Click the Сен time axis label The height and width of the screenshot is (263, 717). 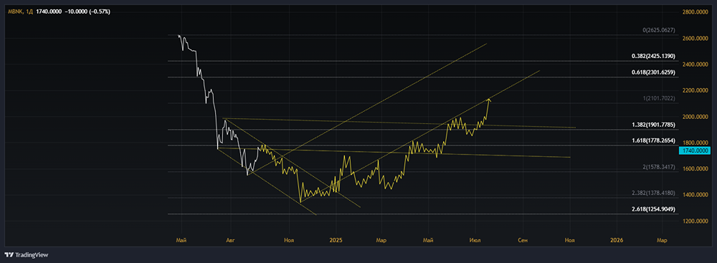523,239
